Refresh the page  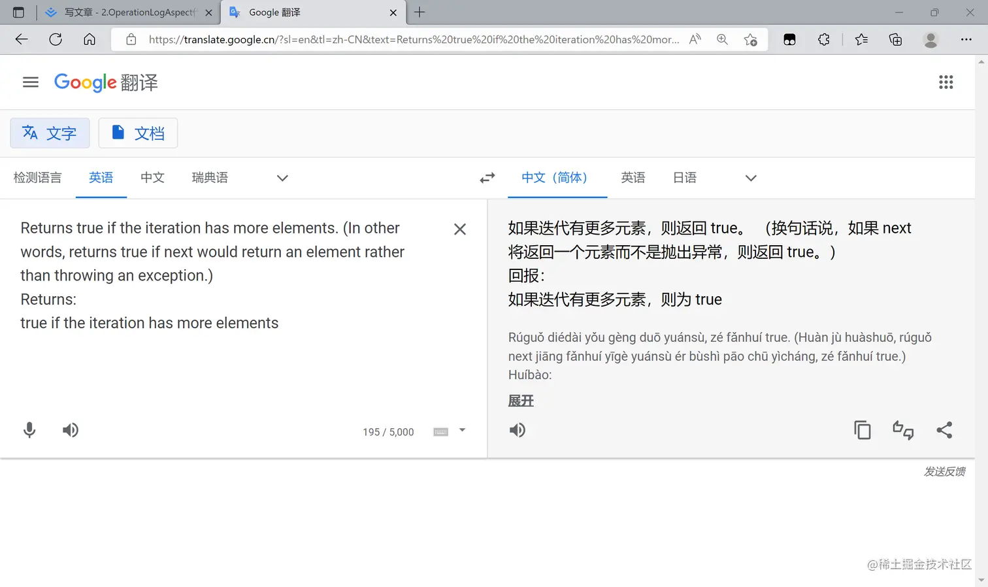point(56,39)
